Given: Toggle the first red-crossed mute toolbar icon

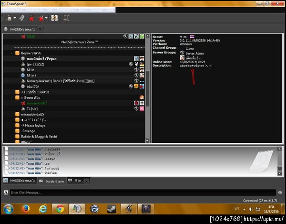Looking at the screenshot, I should [x=31, y=18].
